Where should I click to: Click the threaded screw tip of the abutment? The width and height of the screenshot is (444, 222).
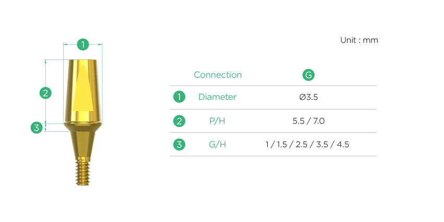[82, 171]
